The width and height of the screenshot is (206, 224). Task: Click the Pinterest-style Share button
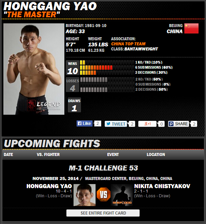179,124
